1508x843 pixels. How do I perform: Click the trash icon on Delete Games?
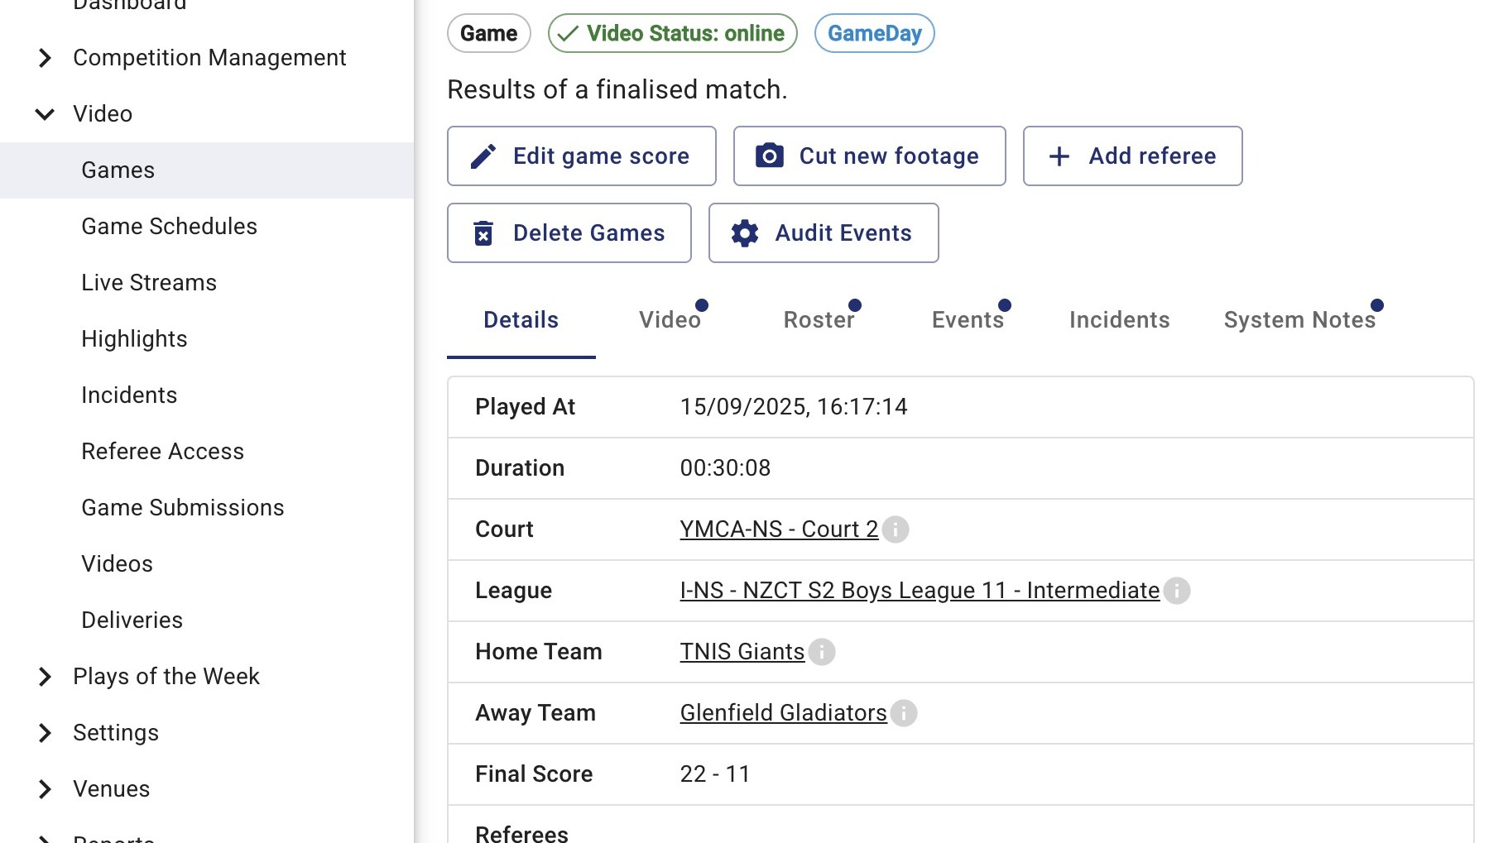pos(483,233)
